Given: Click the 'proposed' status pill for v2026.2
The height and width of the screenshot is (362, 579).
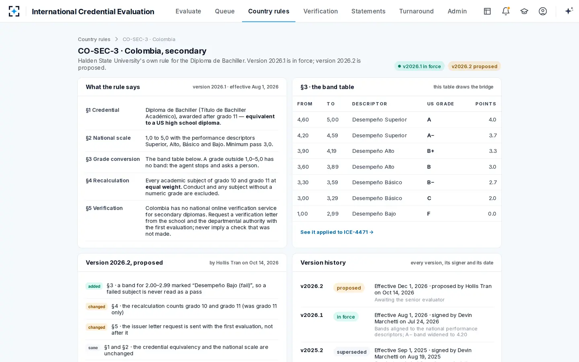Looking at the screenshot, I should pos(349,288).
